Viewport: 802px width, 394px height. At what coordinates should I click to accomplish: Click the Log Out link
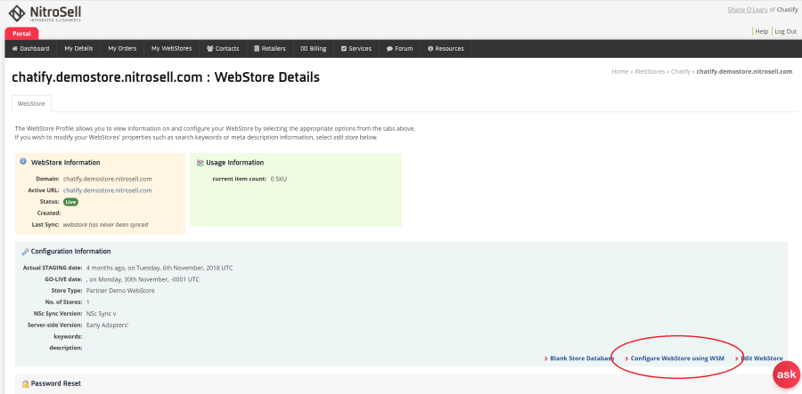click(x=786, y=31)
